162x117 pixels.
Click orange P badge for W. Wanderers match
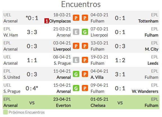[x=85, y=88]
